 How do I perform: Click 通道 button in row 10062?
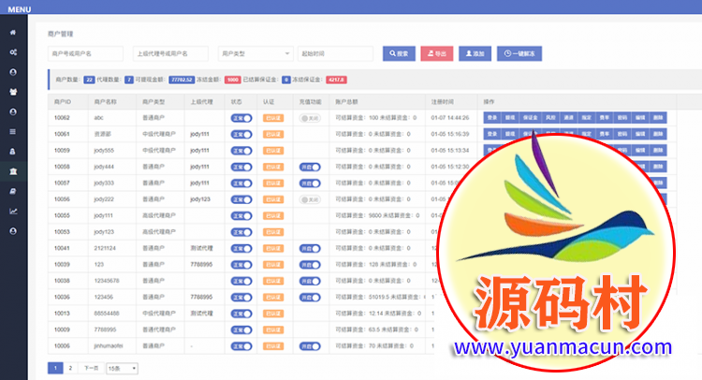(x=568, y=118)
